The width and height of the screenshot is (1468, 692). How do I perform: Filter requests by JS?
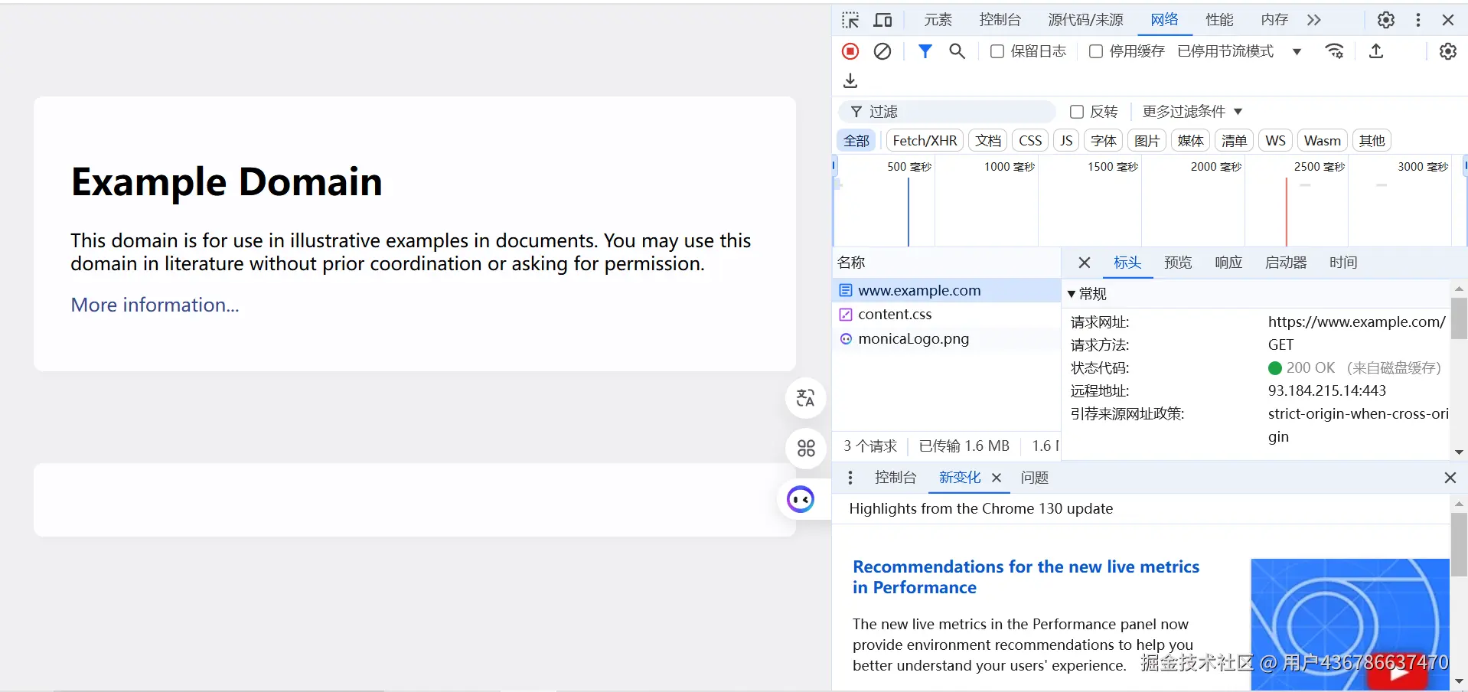click(1066, 141)
